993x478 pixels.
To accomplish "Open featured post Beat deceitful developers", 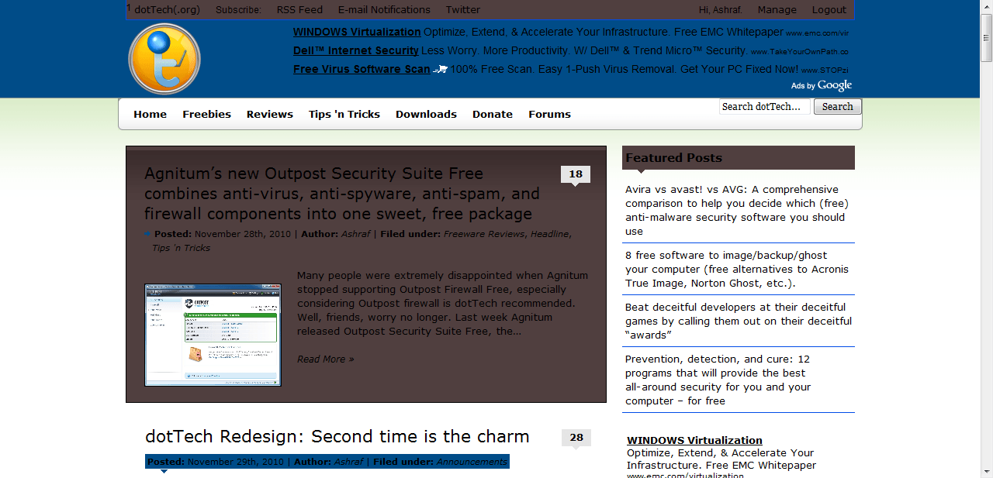I will tap(739, 321).
